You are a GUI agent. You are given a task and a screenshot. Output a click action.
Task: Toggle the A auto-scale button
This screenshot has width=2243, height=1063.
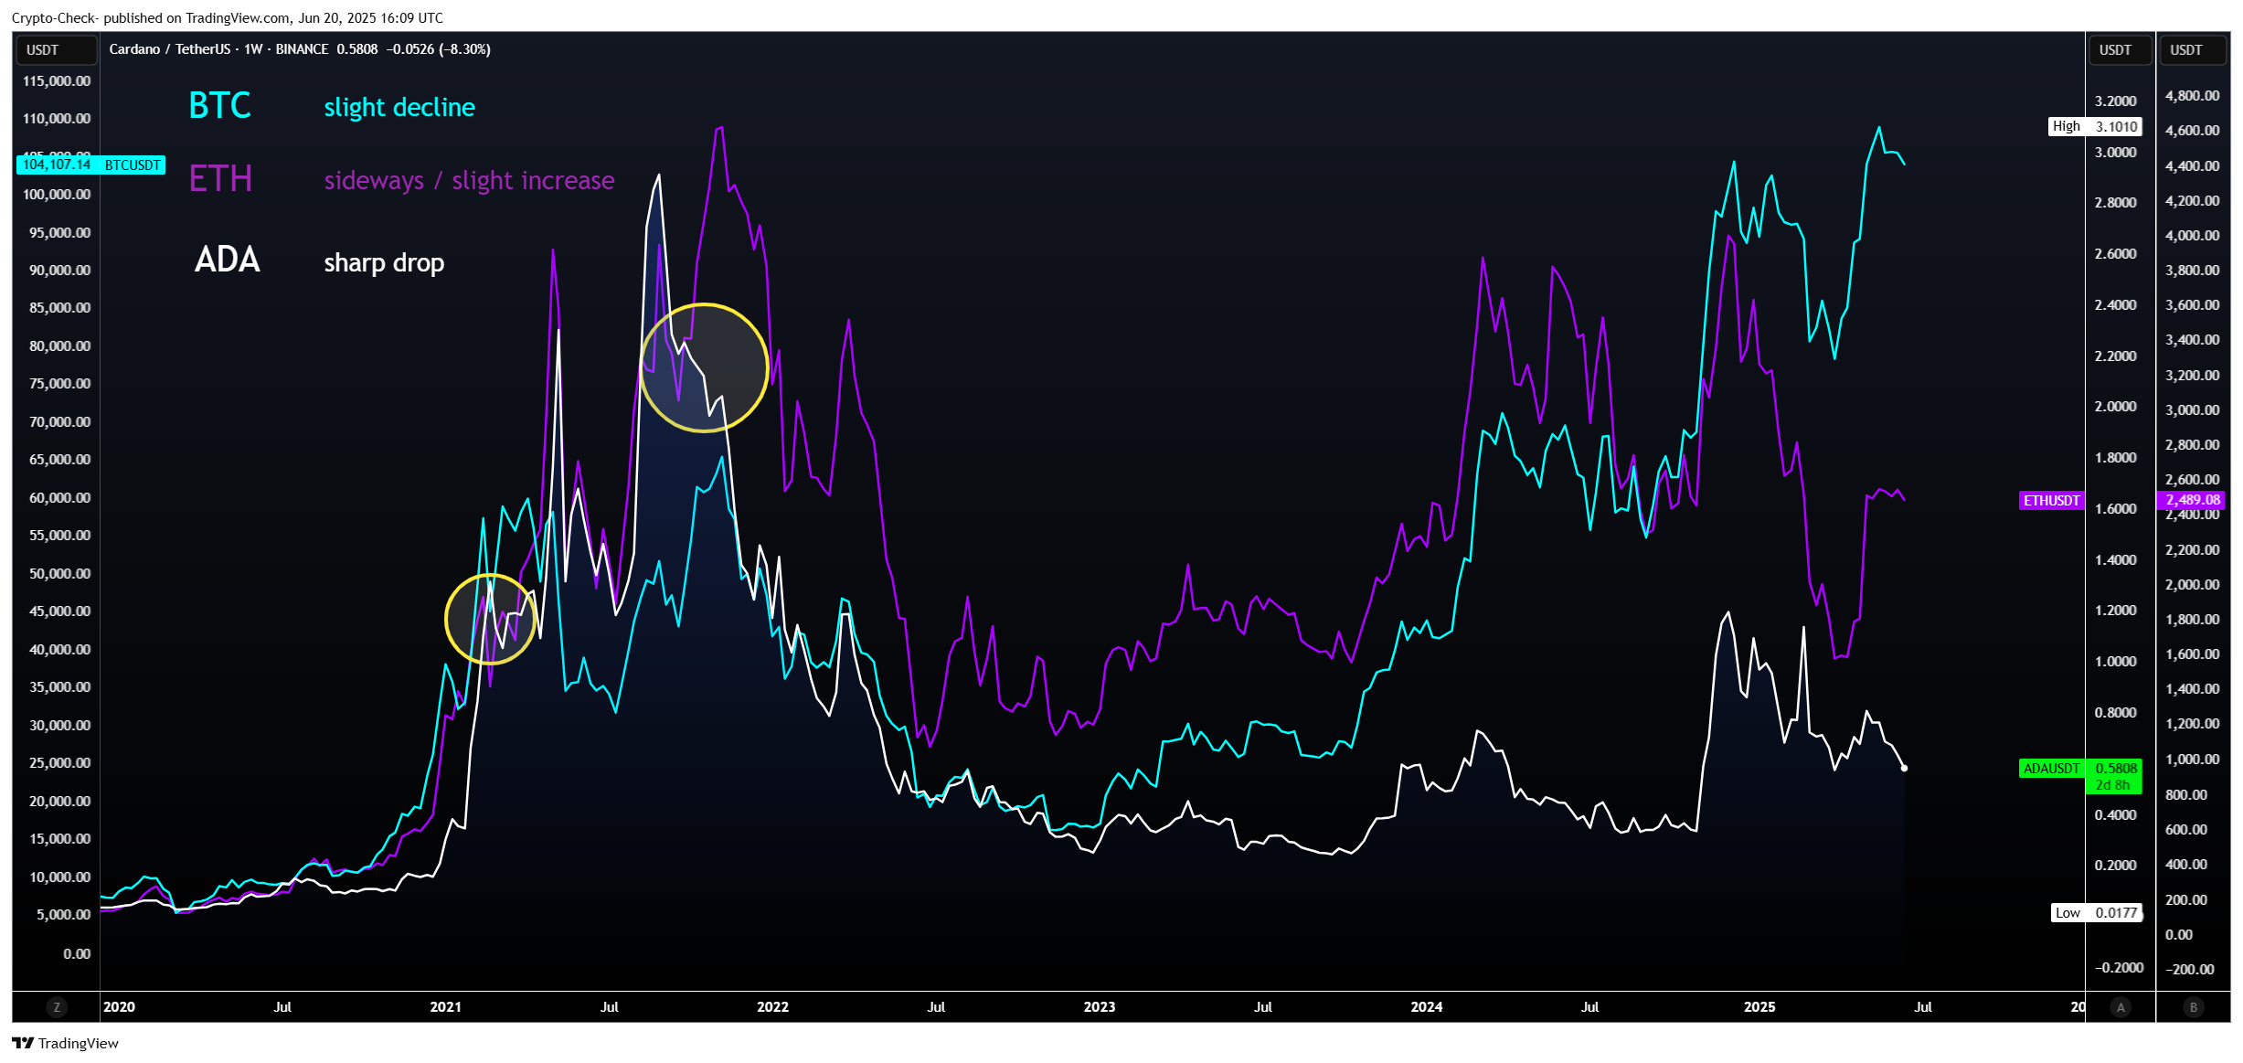(x=2121, y=1007)
